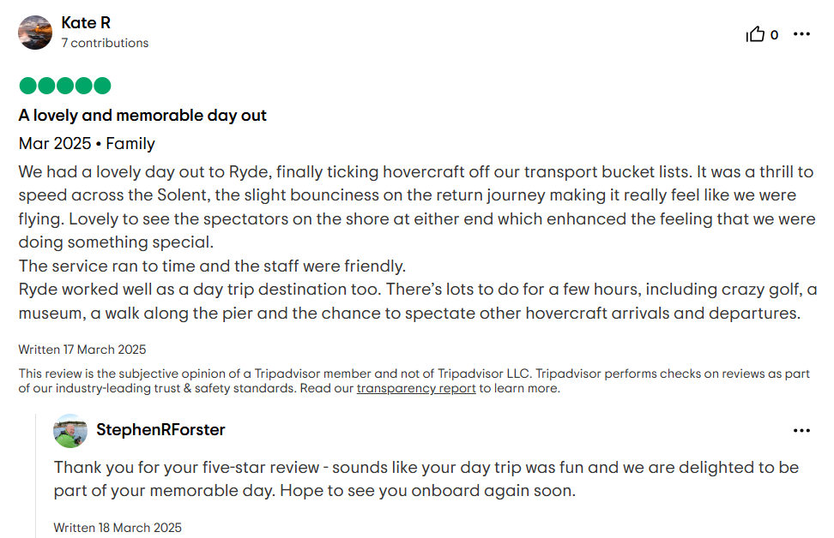Click the review title 'A lovely and memorable day out'

click(x=142, y=116)
